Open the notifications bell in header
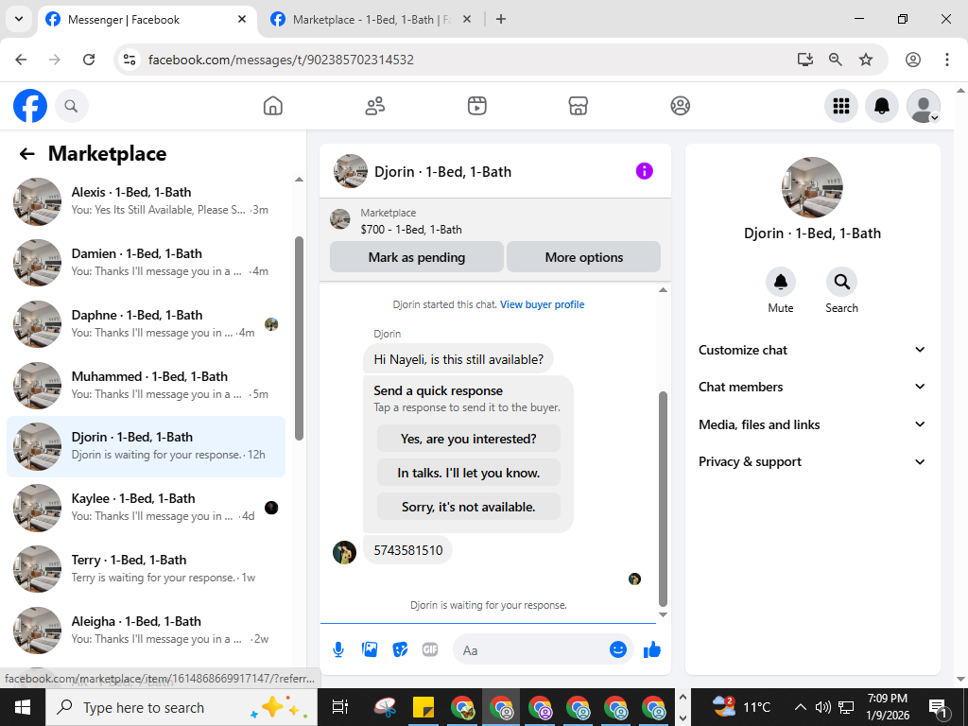 pyautogui.click(x=882, y=106)
